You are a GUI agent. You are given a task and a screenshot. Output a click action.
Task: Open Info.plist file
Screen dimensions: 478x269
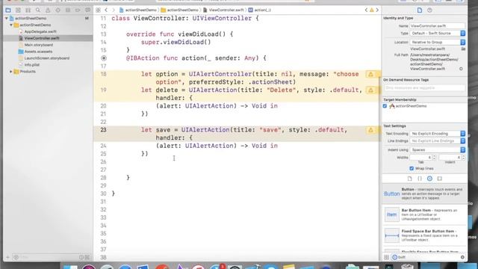pyautogui.click(x=31, y=65)
